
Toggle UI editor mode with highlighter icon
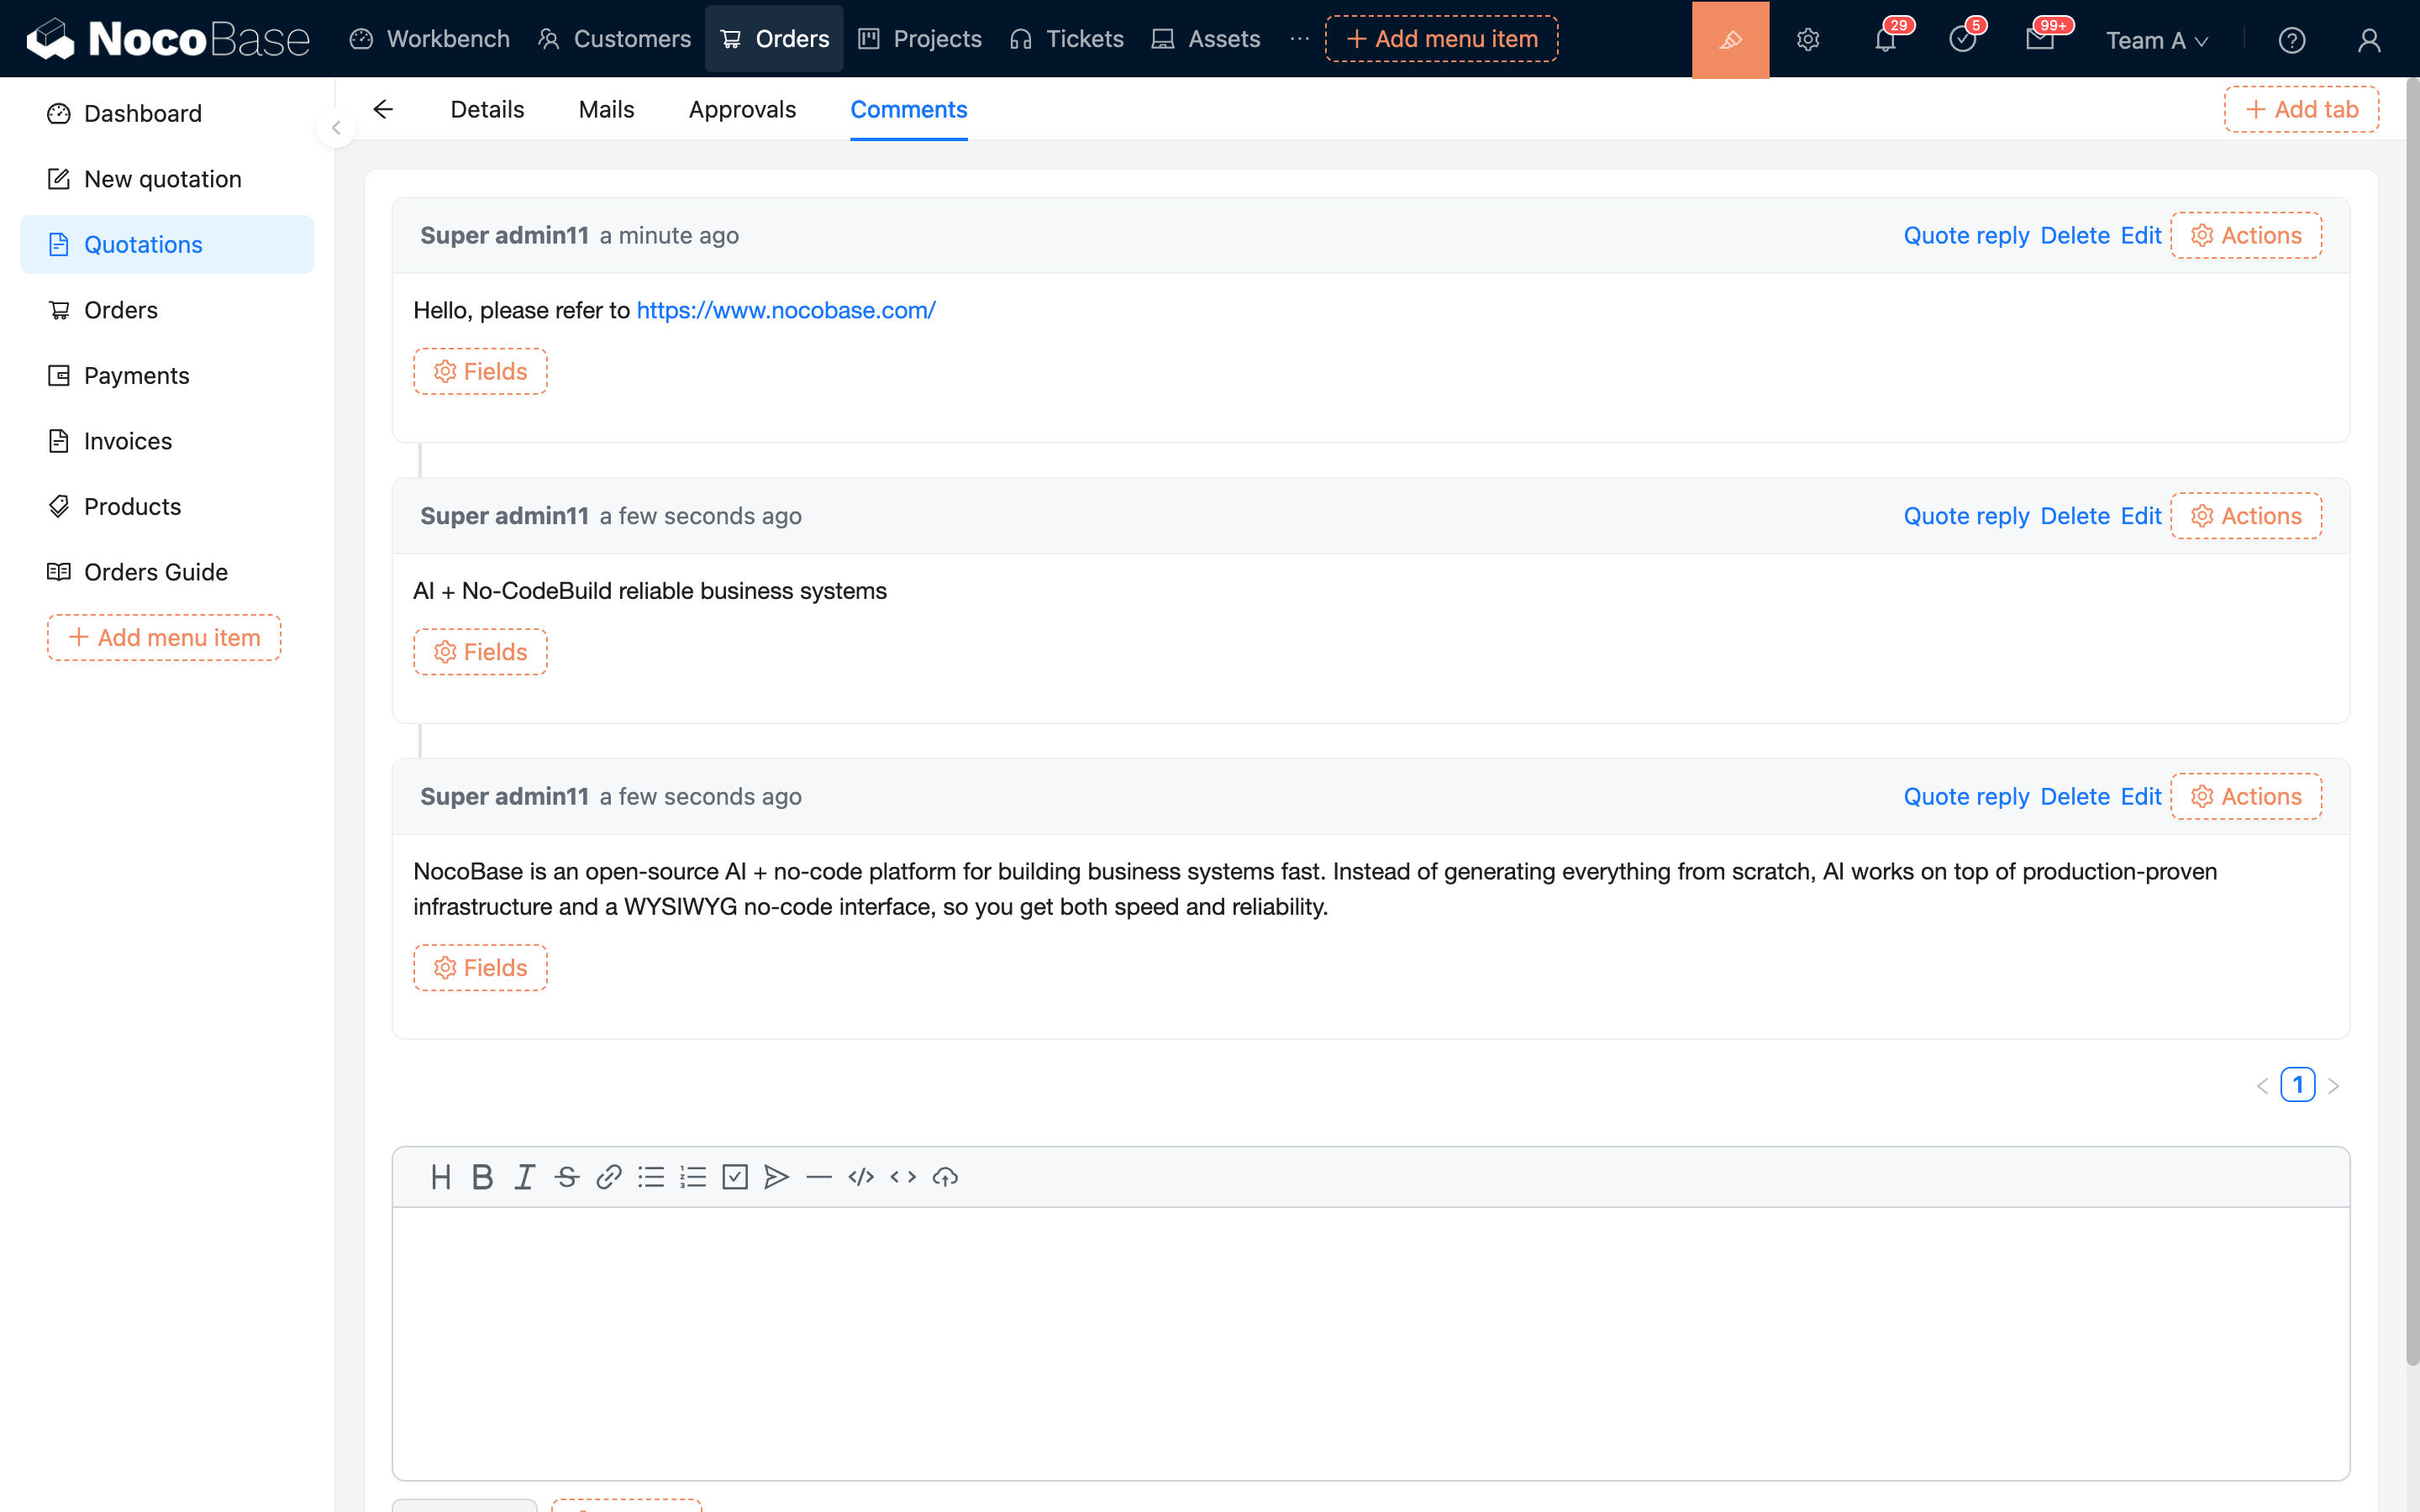[1730, 39]
